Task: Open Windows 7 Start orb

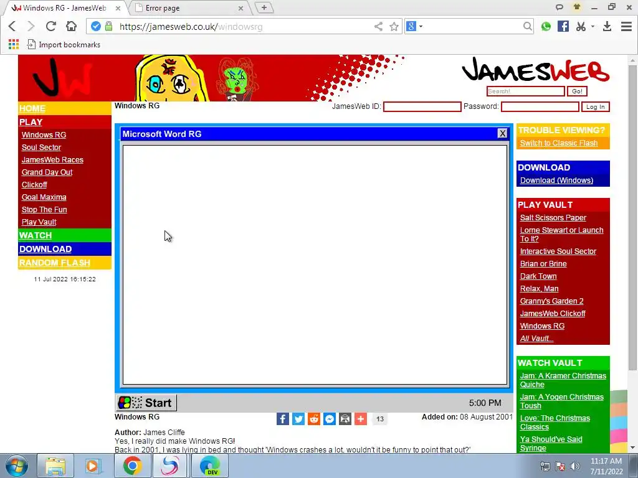Action: [16, 466]
